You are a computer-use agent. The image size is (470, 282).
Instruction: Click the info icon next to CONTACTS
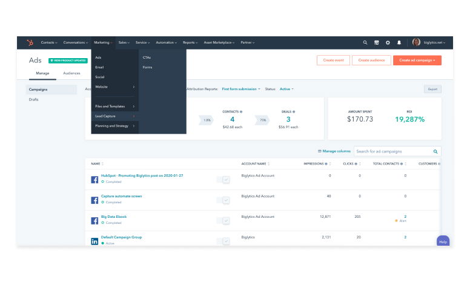(241, 112)
